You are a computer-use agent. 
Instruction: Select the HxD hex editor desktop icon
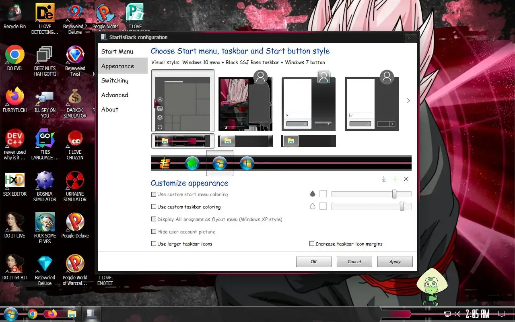[x=15, y=184]
